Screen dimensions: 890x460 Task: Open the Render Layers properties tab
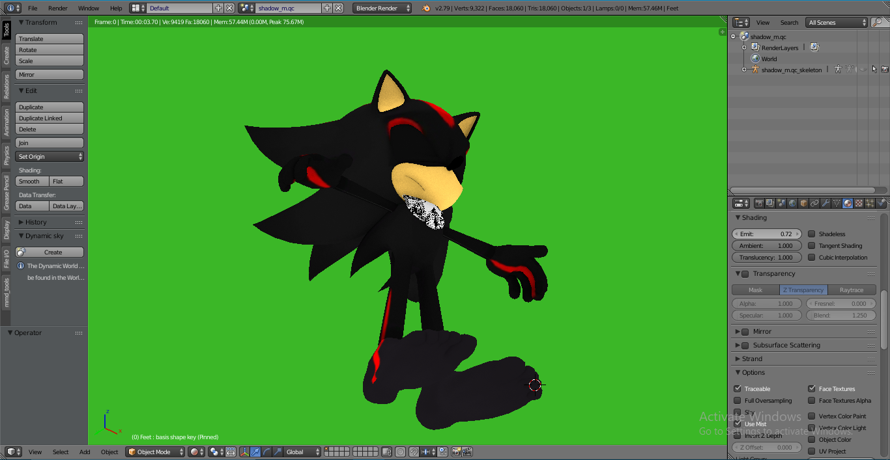click(769, 204)
